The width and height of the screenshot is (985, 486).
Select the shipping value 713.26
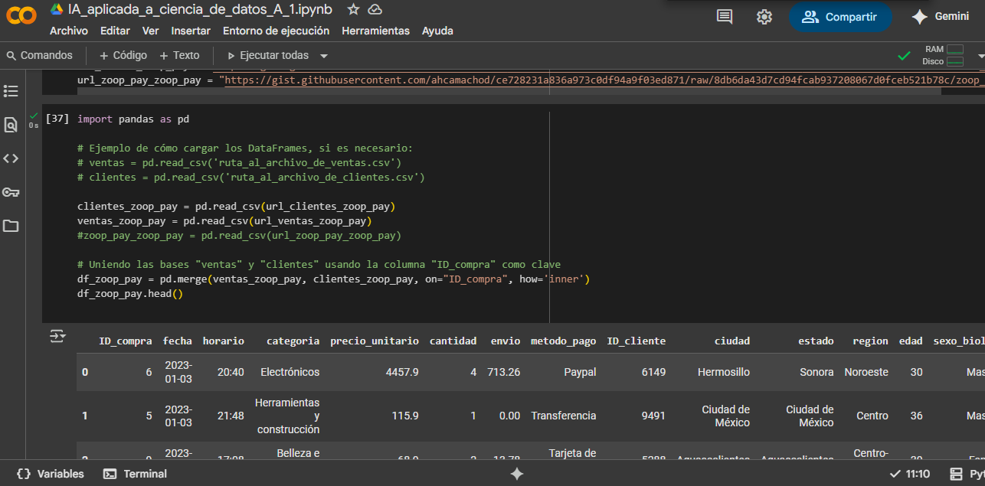coord(504,372)
